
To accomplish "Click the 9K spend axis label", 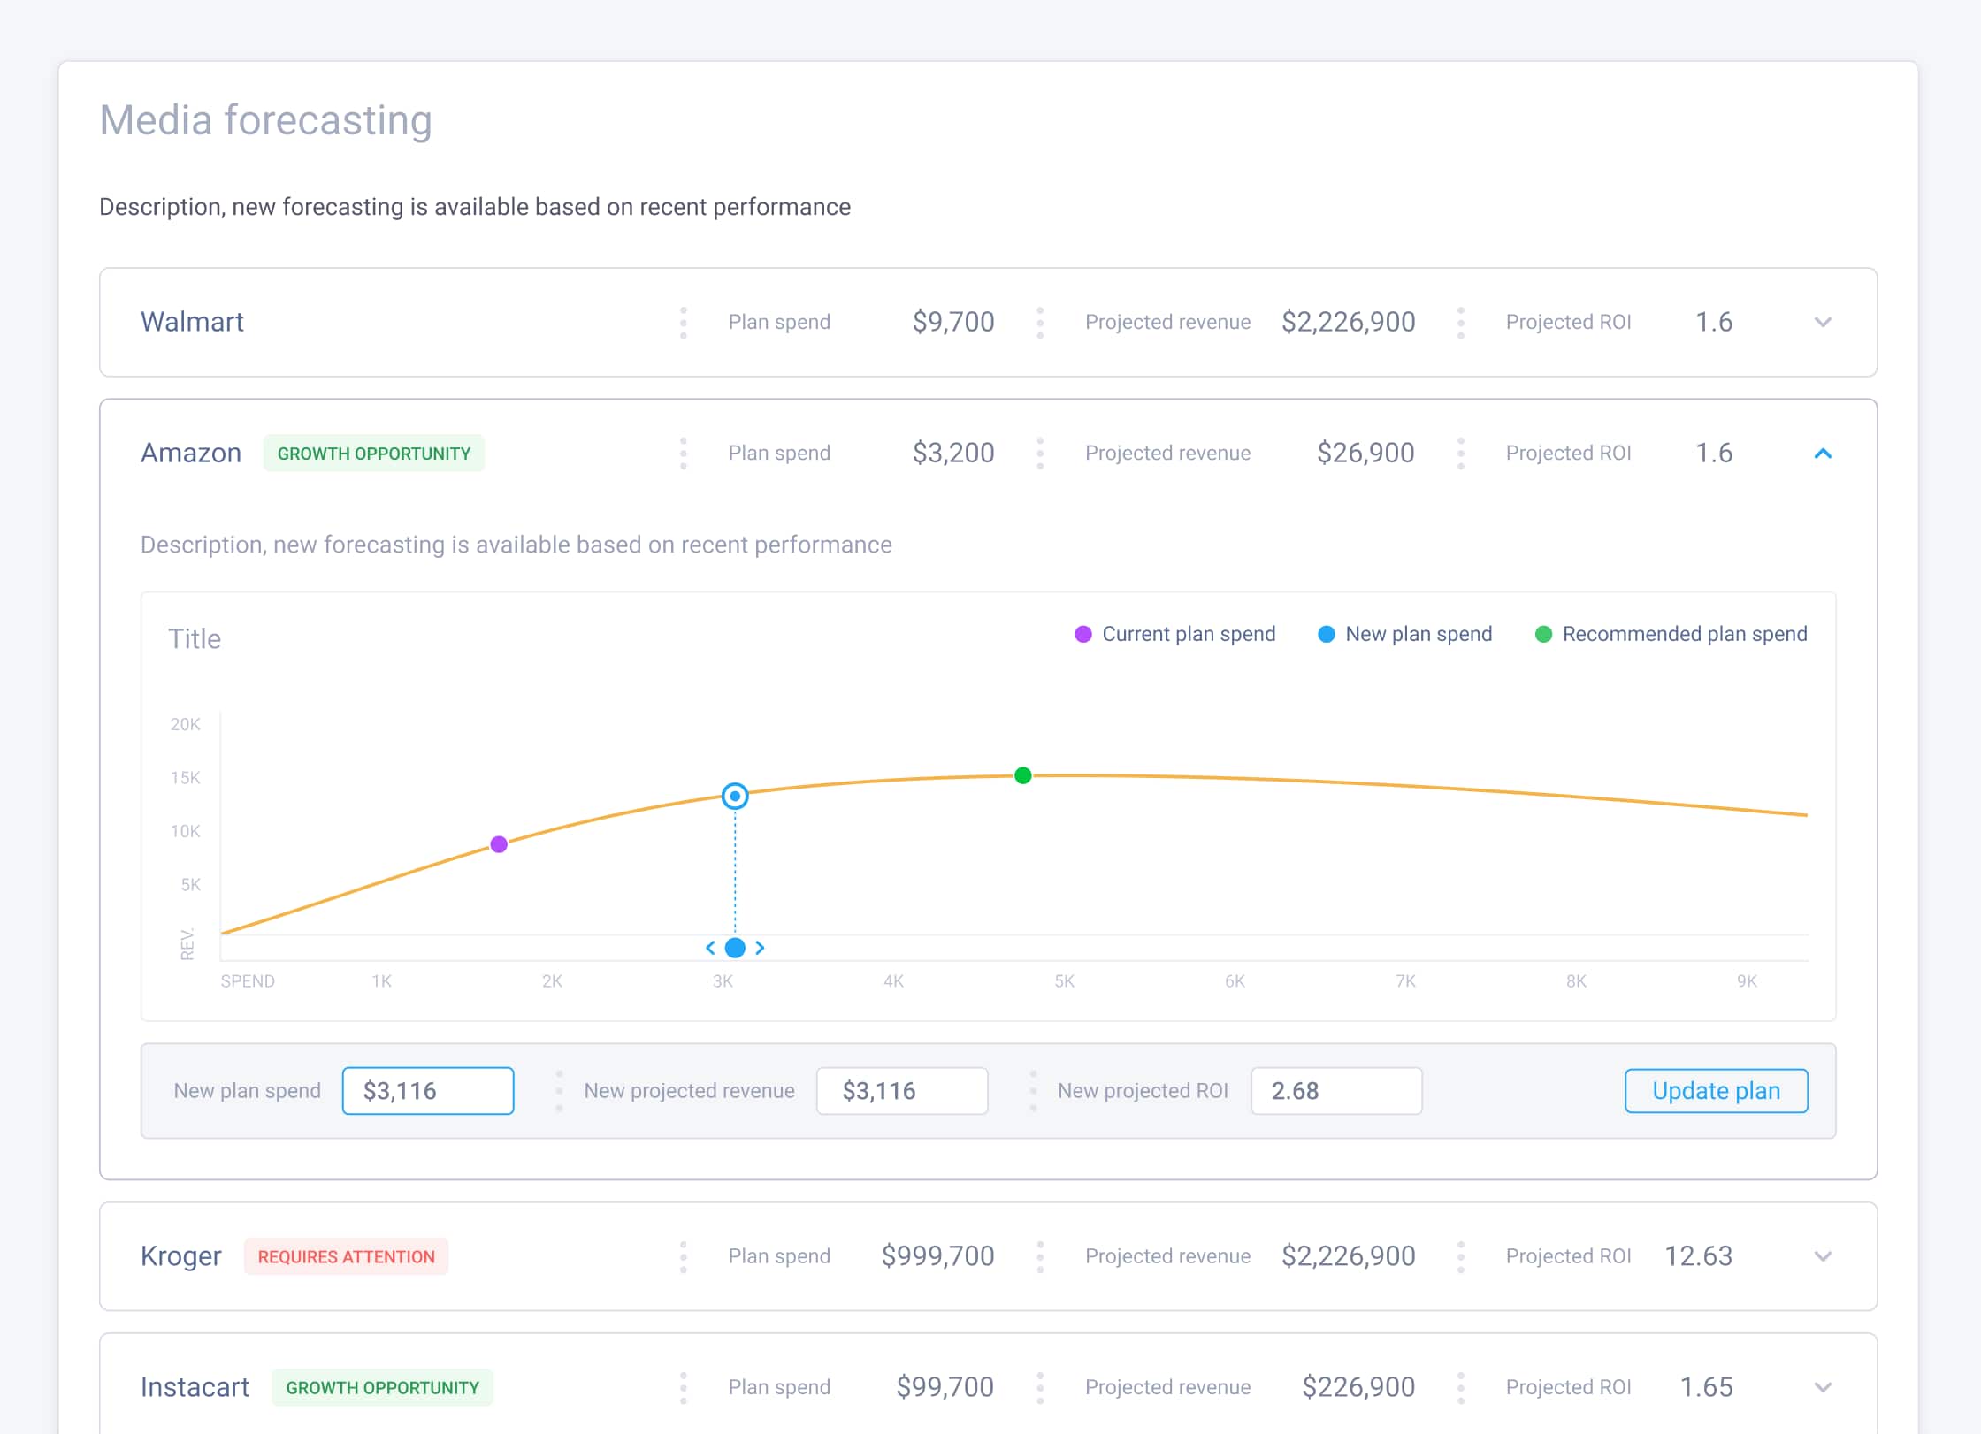I will (x=1747, y=981).
